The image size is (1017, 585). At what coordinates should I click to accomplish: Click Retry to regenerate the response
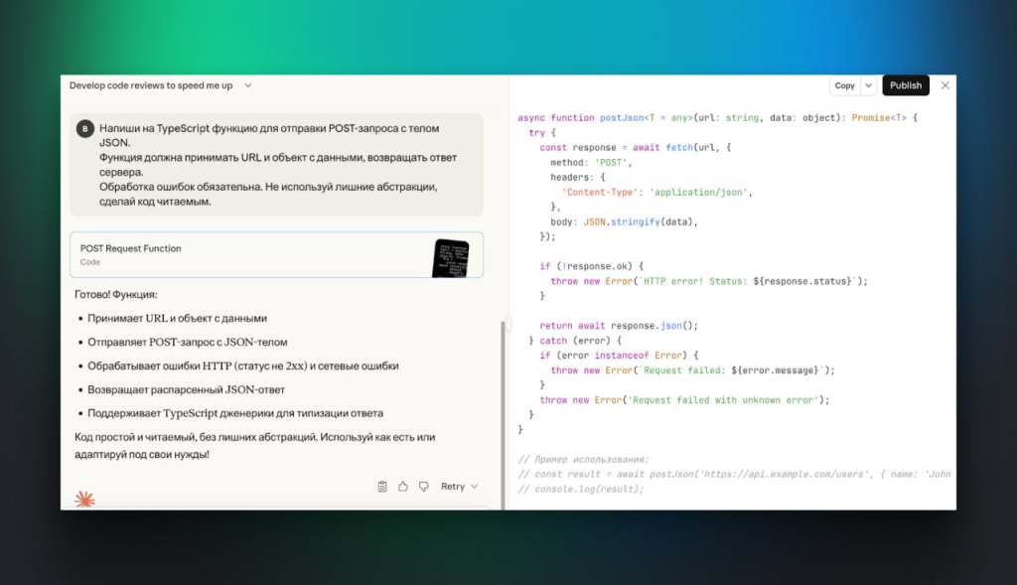(x=453, y=487)
